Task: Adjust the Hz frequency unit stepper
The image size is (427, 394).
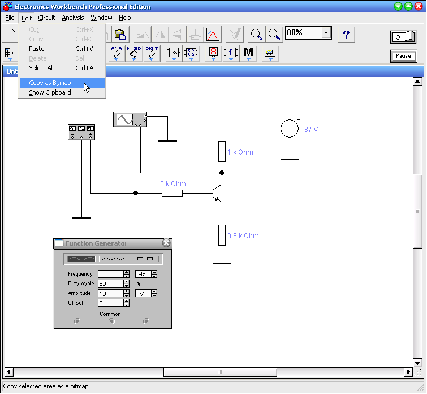Action: (x=154, y=274)
